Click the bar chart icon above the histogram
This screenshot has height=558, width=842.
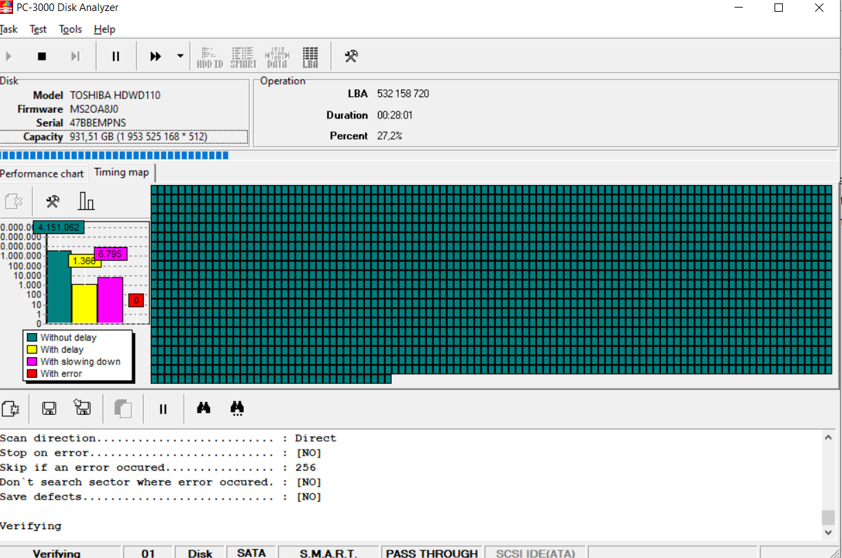coord(87,201)
